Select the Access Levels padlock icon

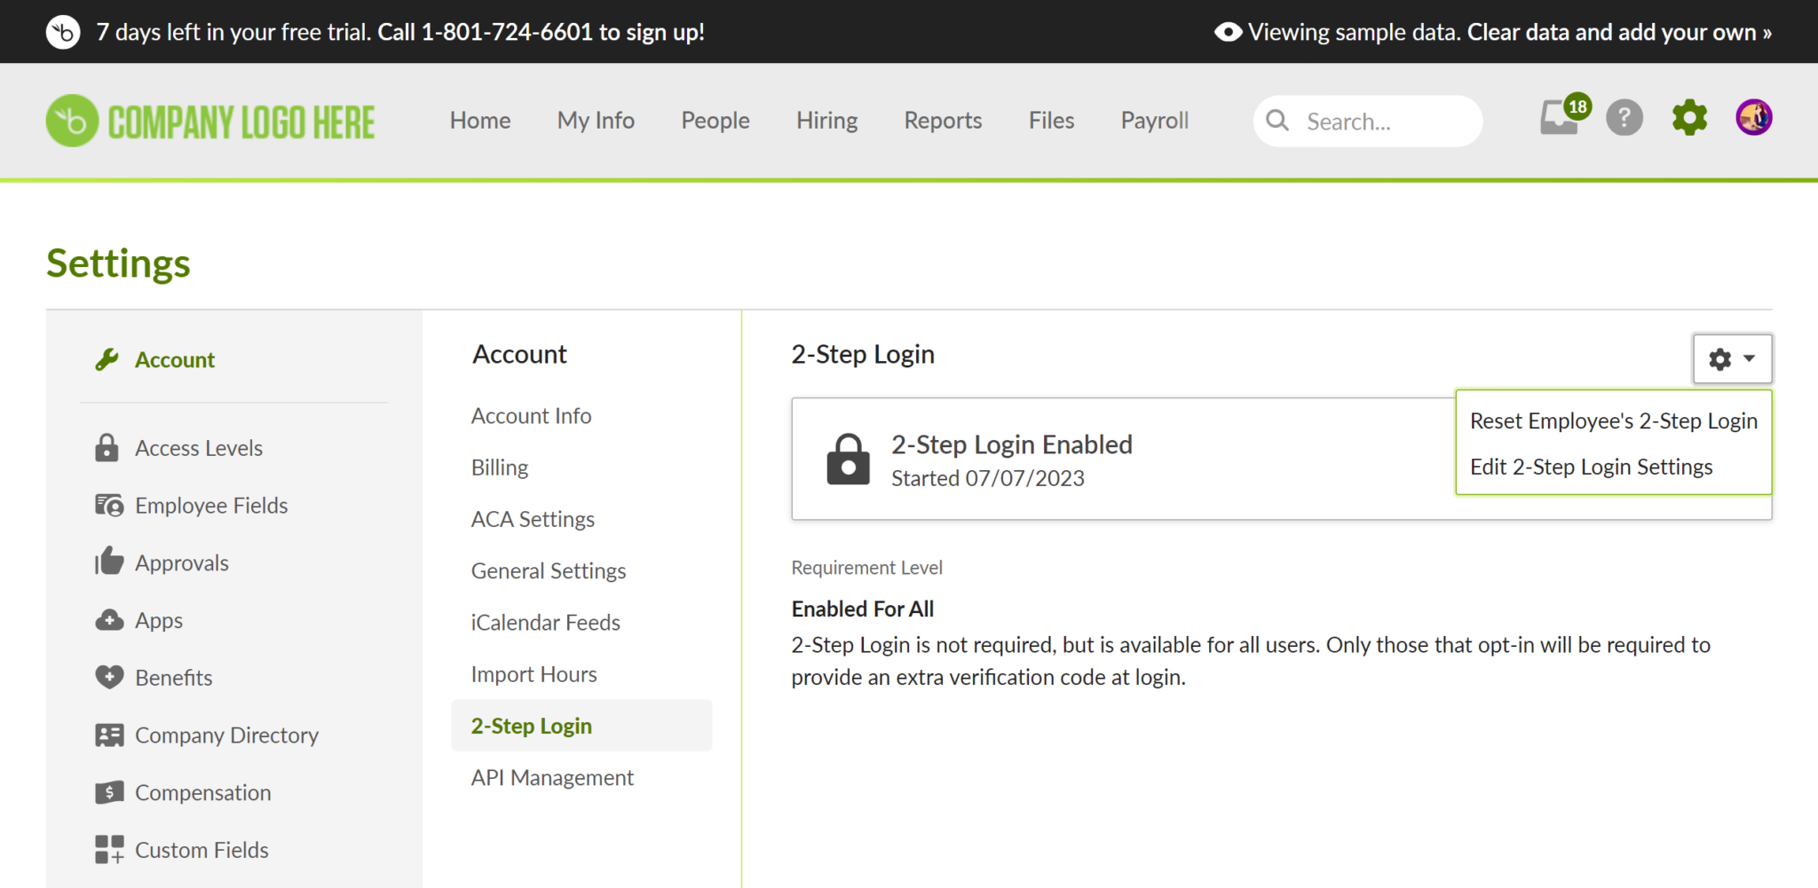107,447
